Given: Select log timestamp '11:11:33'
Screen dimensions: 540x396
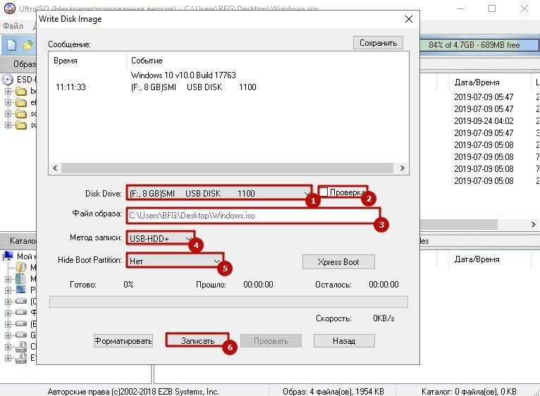Looking at the screenshot, I should coord(70,87).
